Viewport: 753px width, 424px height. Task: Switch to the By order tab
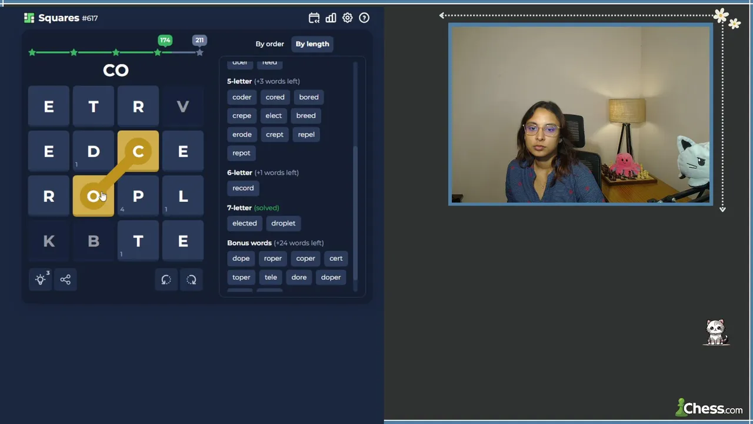269,44
